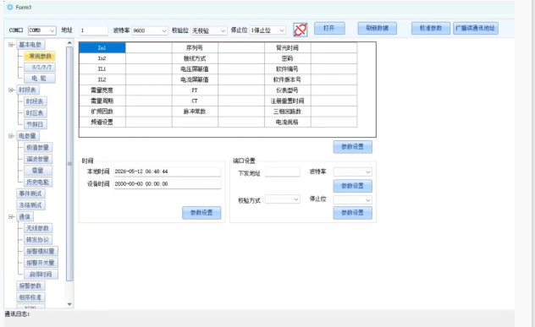Select the 接线方式 table cell

tap(195, 58)
